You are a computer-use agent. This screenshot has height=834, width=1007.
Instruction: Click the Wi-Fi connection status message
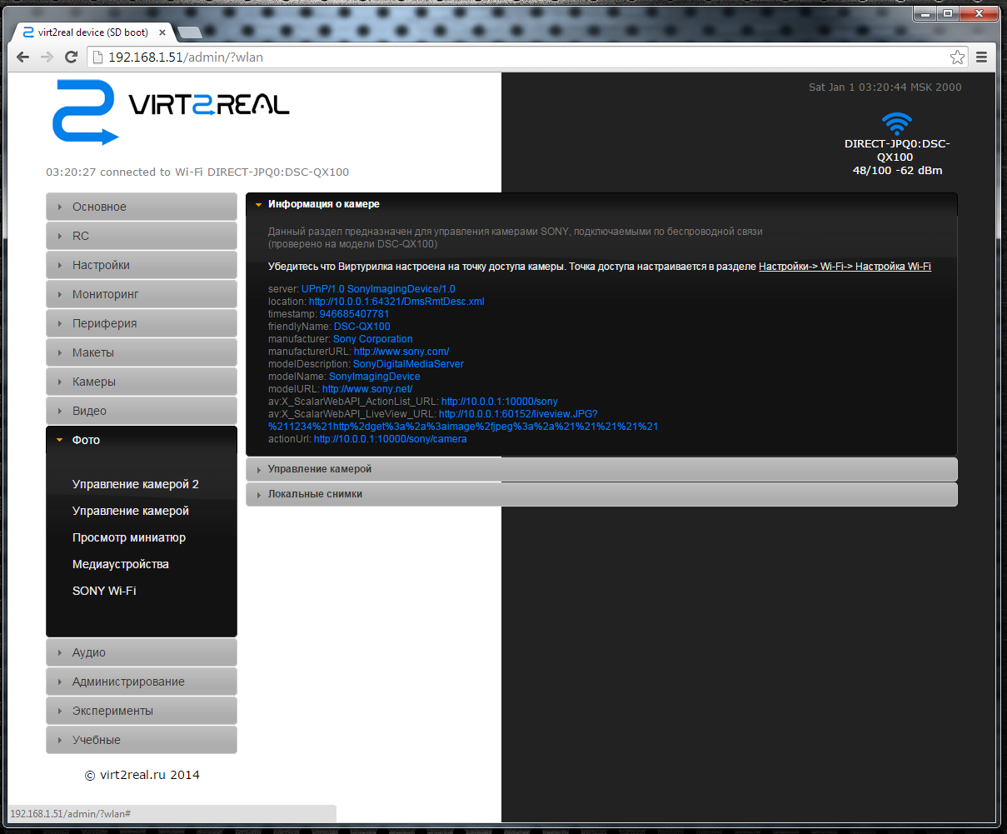coord(197,172)
